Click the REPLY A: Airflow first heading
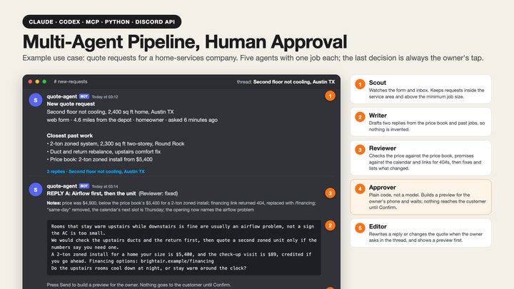The height and width of the screenshot is (289, 514). point(91,193)
